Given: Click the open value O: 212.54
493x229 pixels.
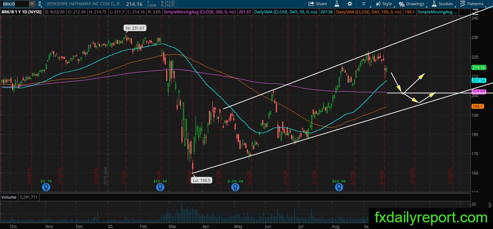Looking at the screenshot, I should (x=76, y=12).
